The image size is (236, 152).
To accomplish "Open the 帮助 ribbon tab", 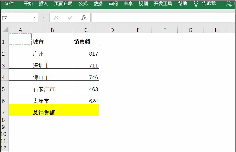I will (182, 4).
